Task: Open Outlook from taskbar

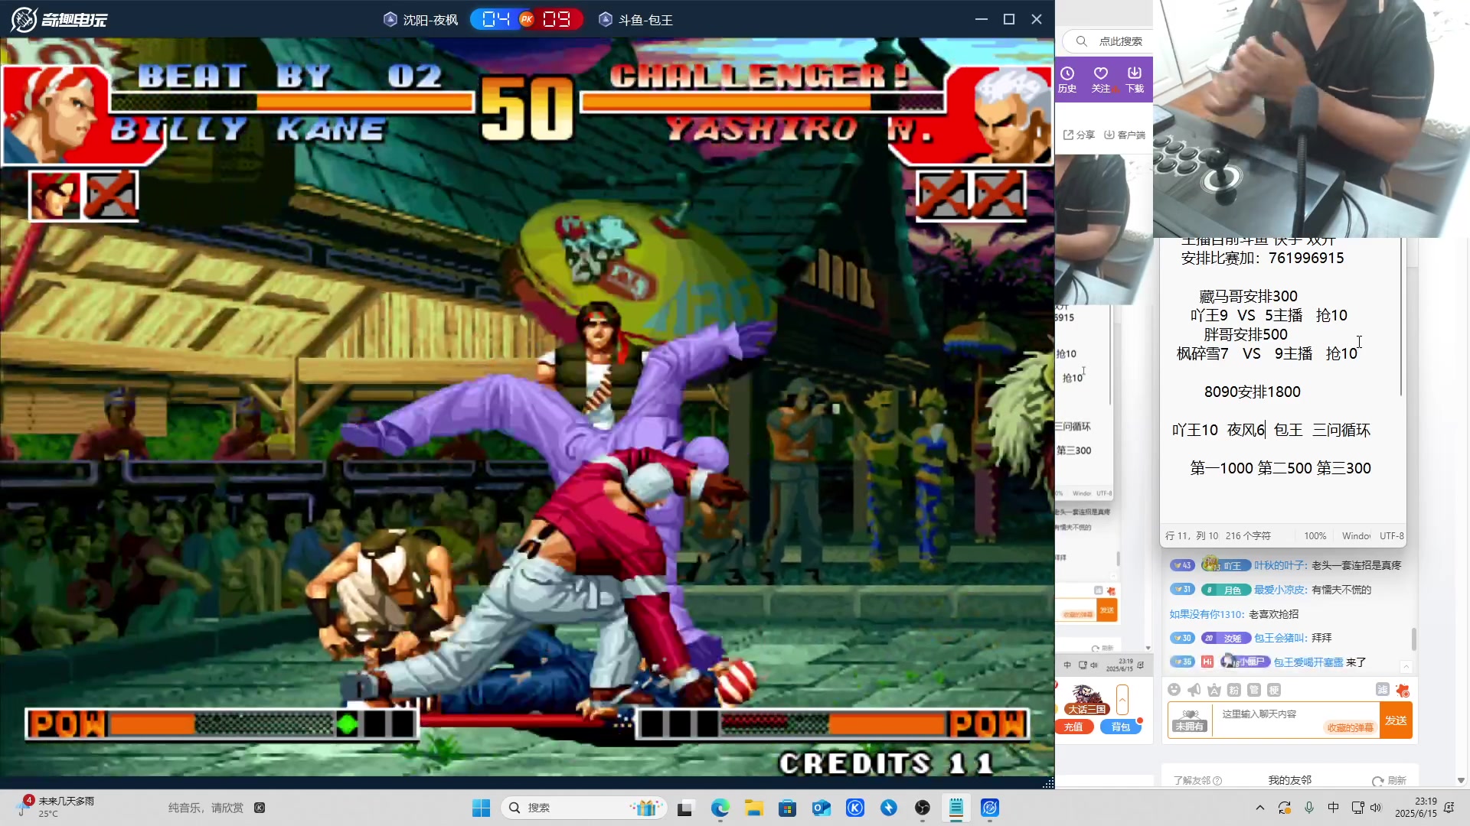Action: [x=822, y=808]
